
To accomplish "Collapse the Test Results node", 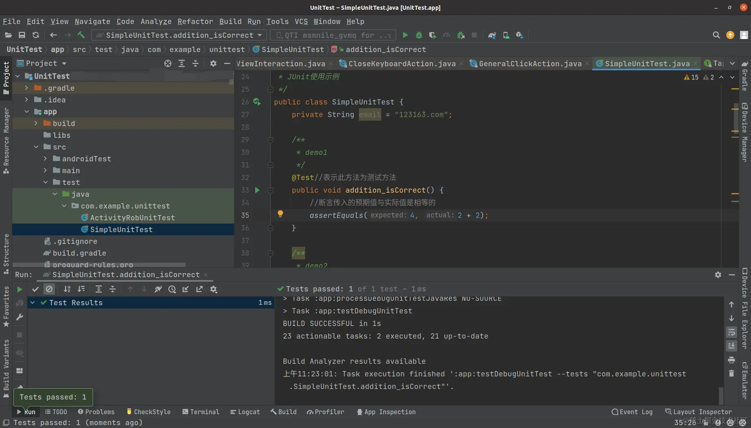I will (33, 303).
